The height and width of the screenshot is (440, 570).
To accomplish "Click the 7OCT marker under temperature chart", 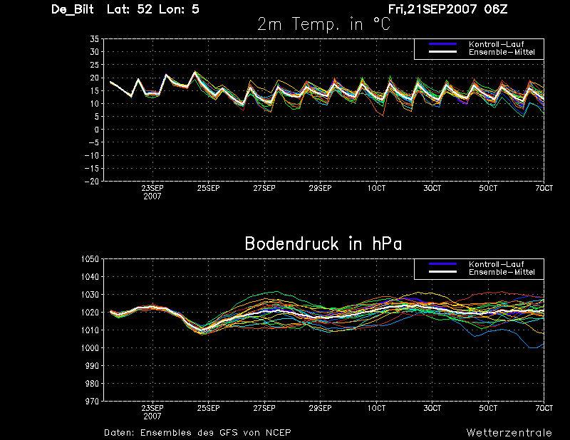I will pyautogui.click(x=544, y=188).
